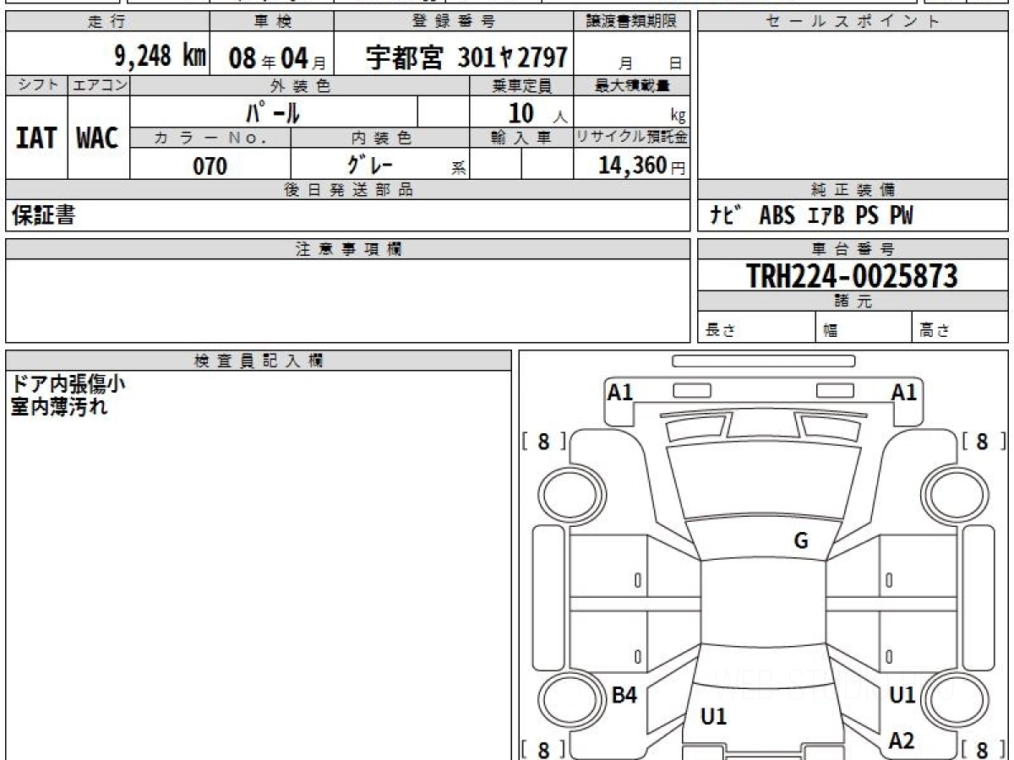
Task: Click the empty 注意事項欄 notes area
Action: coord(347,300)
